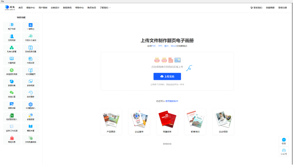
Task: Click the blue 上传文档 button
Action: pyautogui.click(x=167, y=76)
